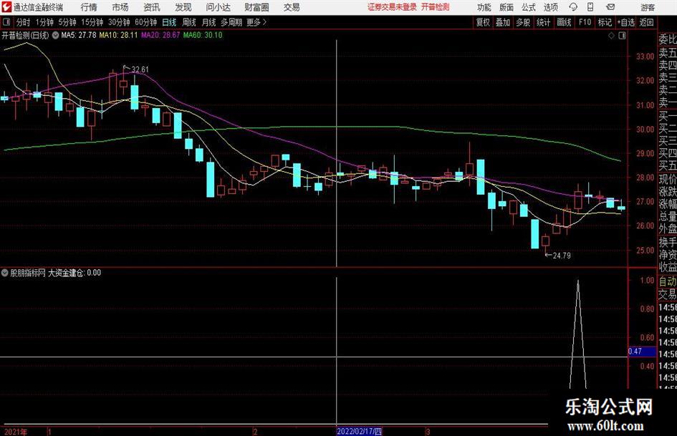Click the 2022/02/17/四 date marker

pyautogui.click(x=359, y=431)
